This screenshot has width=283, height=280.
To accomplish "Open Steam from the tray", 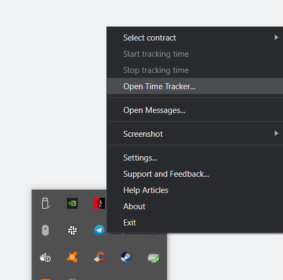I will pyautogui.click(x=126, y=257).
